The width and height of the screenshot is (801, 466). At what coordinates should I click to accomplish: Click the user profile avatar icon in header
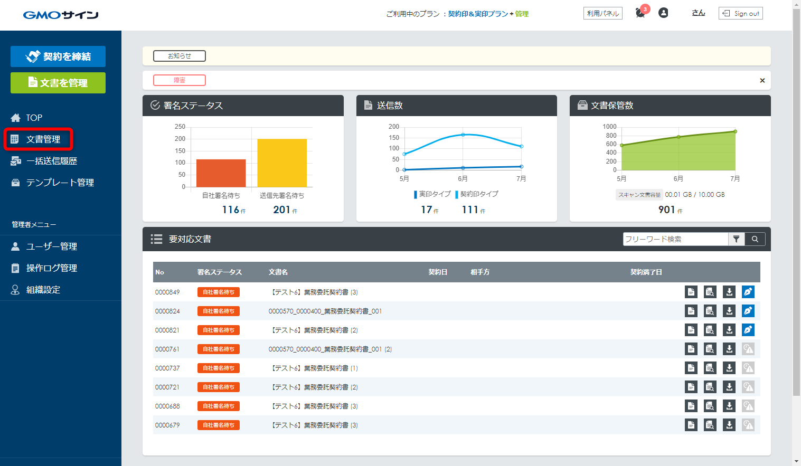663,13
